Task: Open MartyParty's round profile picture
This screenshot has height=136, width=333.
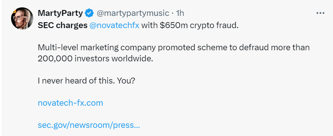Action: (22, 18)
